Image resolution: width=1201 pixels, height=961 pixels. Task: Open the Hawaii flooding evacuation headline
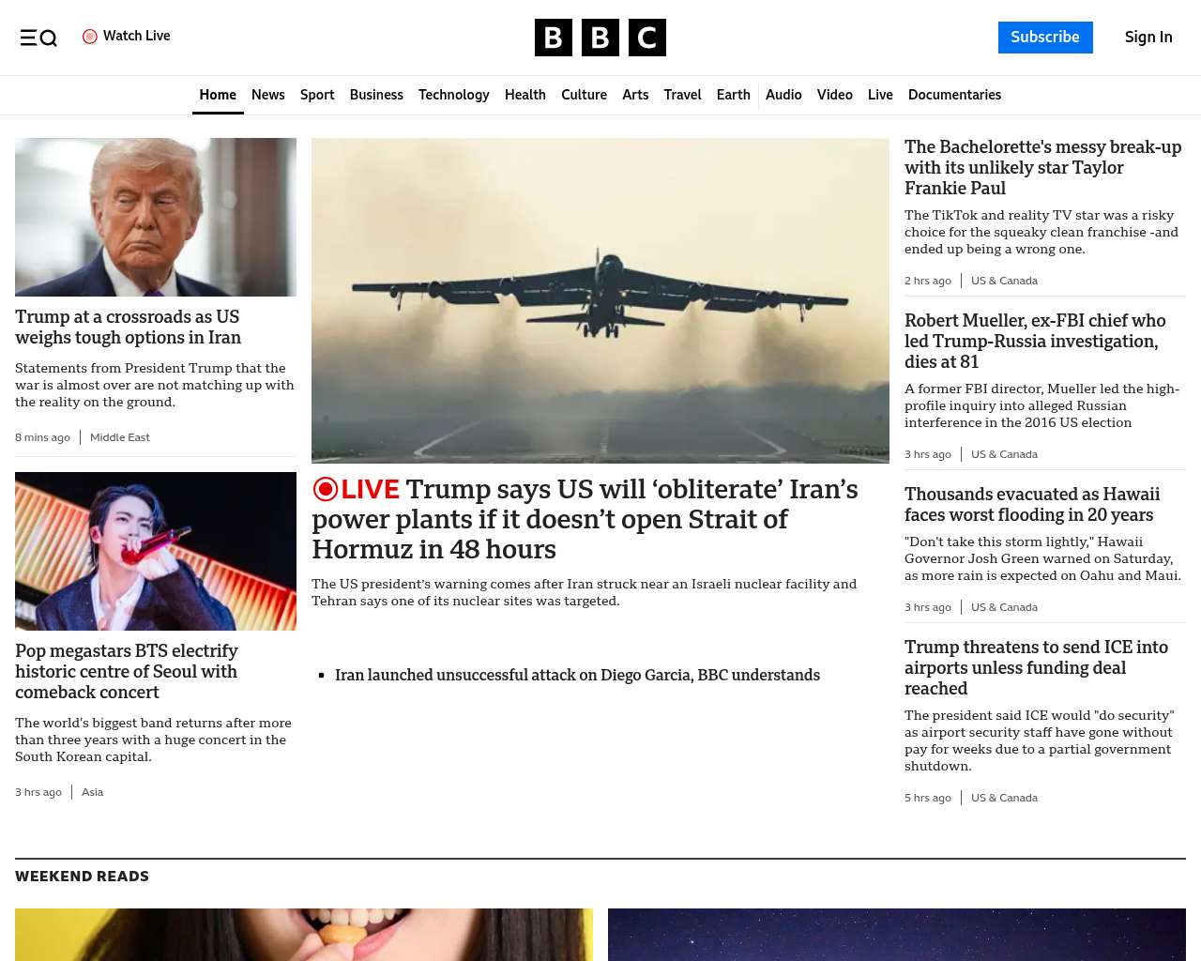click(x=1032, y=505)
